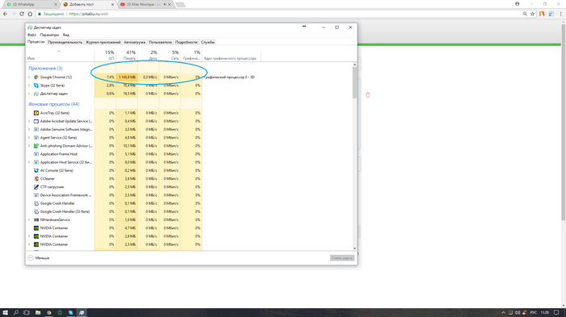The width and height of the screenshot is (566, 317).
Task: Click Chrome's home button
Action: pos(30,14)
